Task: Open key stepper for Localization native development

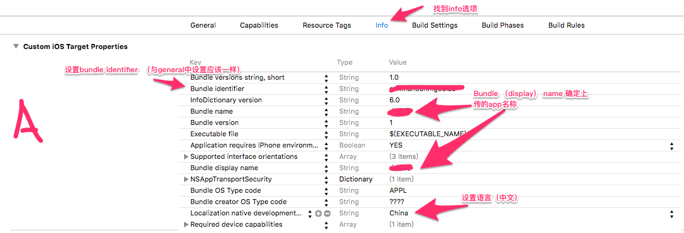Action: 310,214
